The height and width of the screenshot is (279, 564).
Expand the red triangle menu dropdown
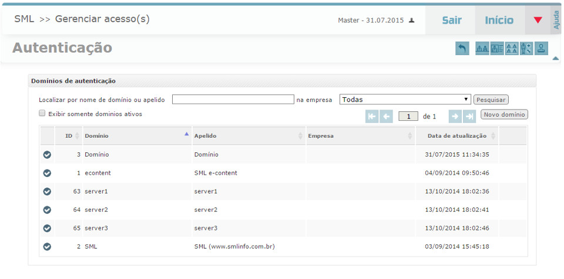point(538,21)
